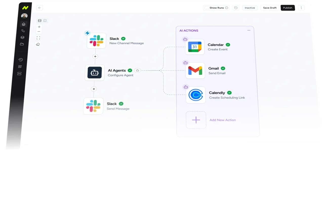Viewport: 328px width, 199px height.
Task: Click the eraser tool on canvas
Action: (38, 44)
